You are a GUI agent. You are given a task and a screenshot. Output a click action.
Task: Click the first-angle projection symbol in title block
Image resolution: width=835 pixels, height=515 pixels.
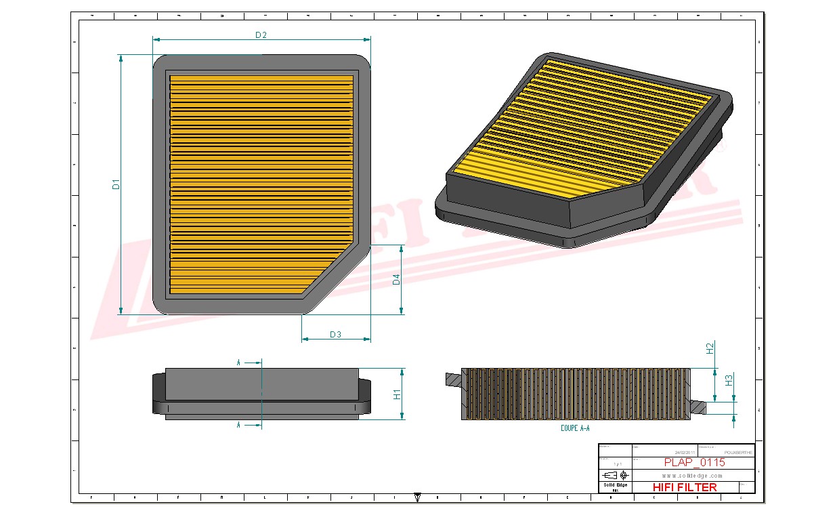click(x=616, y=475)
